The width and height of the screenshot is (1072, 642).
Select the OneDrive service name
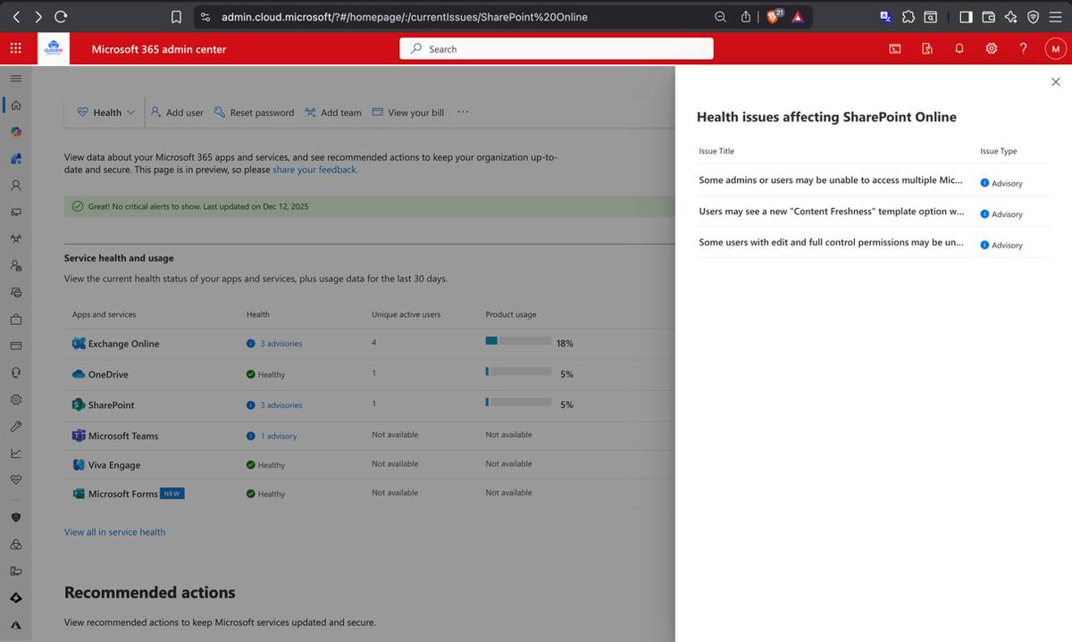(108, 374)
